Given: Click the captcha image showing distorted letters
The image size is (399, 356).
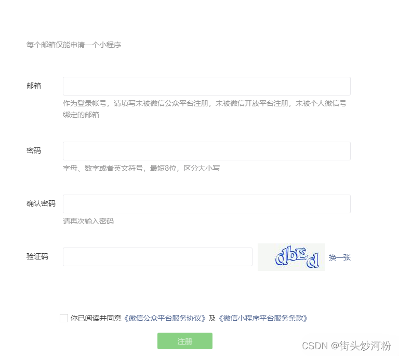Looking at the screenshot, I should click(291, 257).
